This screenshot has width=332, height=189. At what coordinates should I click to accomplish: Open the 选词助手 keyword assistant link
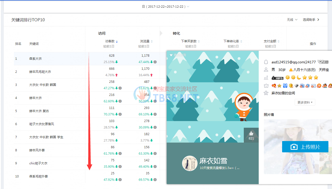click(311, 20)
